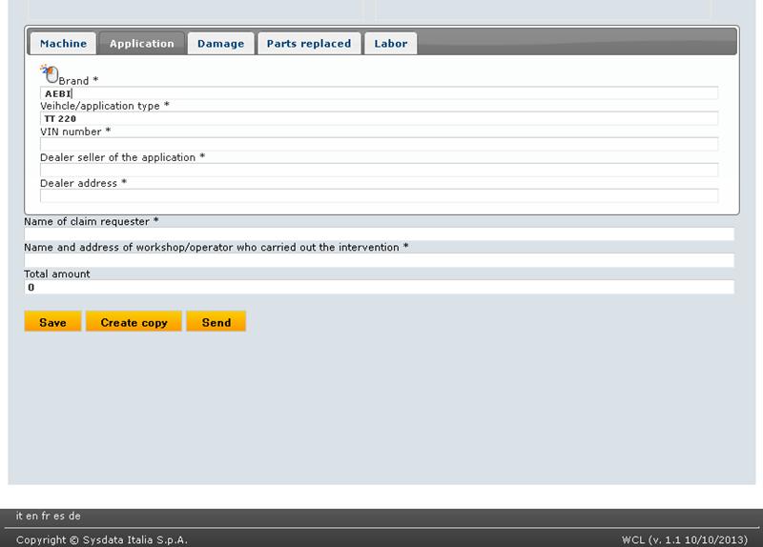Image resolution: width=763 pixels, height=547 pixels.
Task: Click the workshop/operator name and address field
Action: (x=379, y=260)
